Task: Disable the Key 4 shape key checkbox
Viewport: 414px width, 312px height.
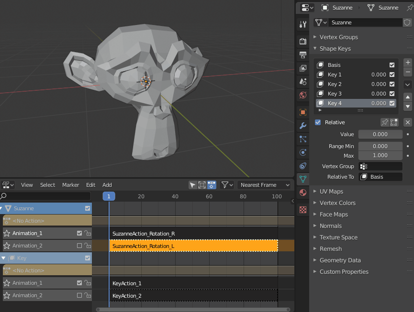Action: click(392, 103)
